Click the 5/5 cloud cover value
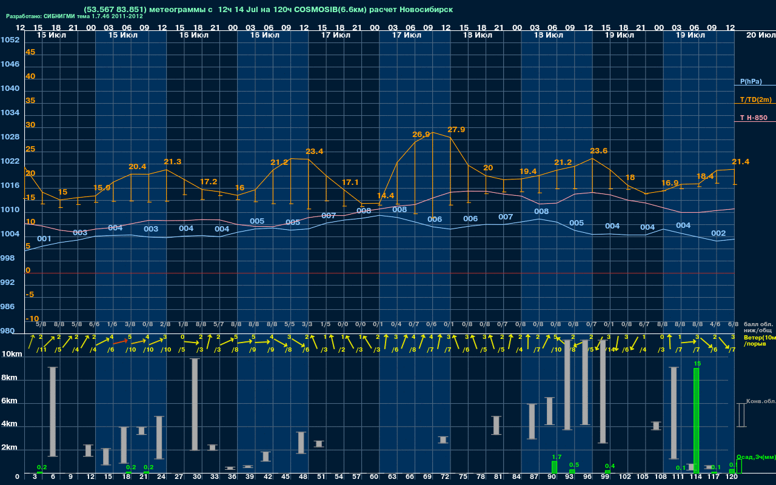Viewport: 776px width, 485px height. click(x=290, y=324)
